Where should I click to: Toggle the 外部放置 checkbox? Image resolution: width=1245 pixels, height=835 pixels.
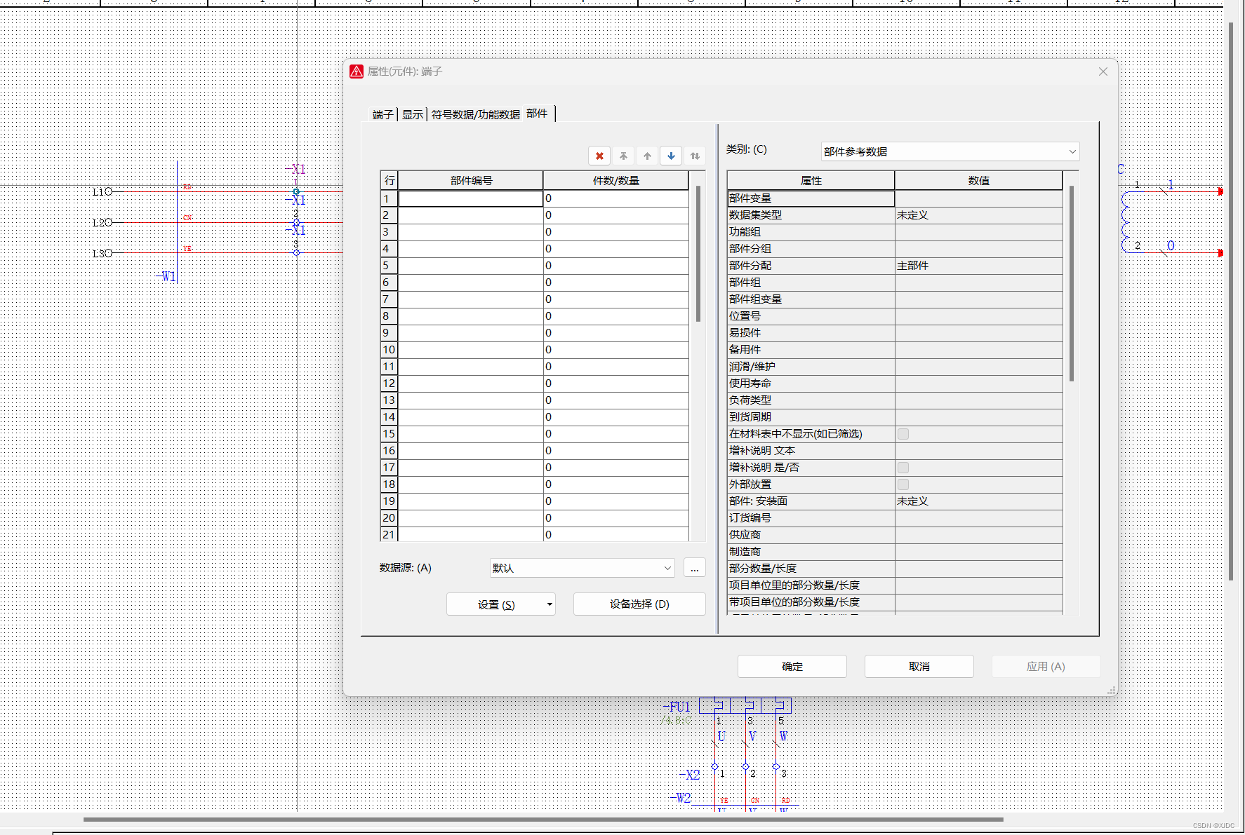(903, 484)
